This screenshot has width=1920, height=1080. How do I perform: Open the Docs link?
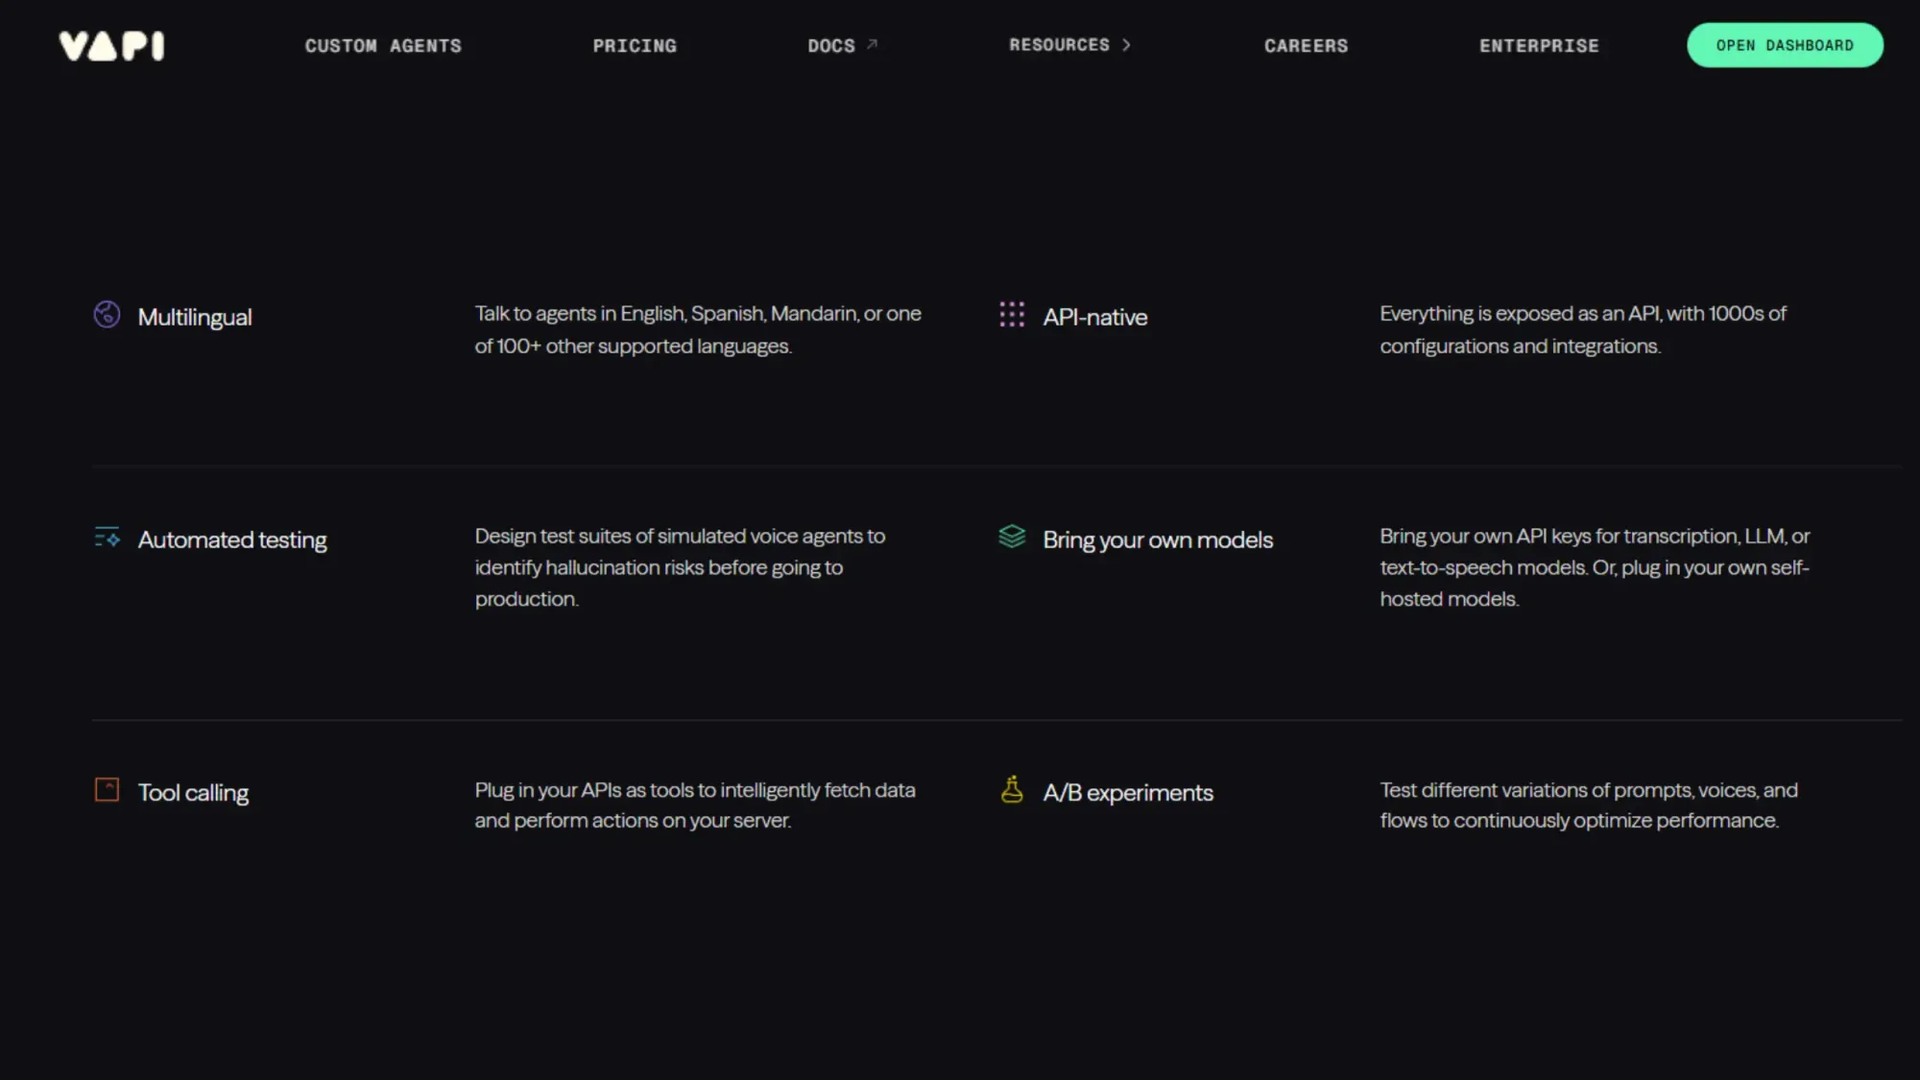point(830,46)
